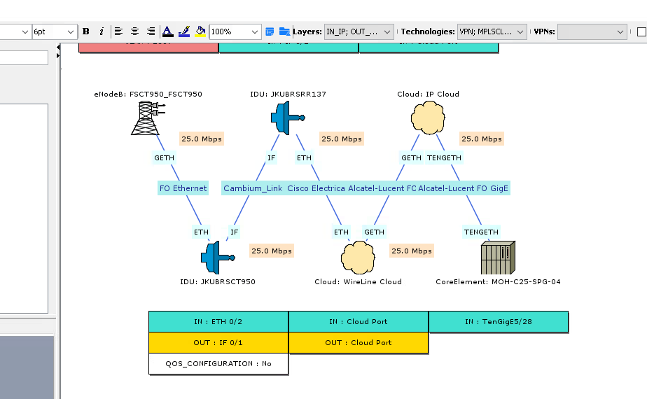Open the font size 6pt dropdown

click(x=71, y=31)
